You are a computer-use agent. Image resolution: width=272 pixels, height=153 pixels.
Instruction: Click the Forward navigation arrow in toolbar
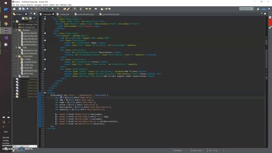point(96,9)
